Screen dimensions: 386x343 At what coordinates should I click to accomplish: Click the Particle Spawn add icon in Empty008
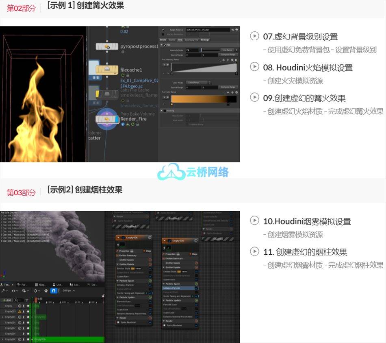(x=196, y=284)
